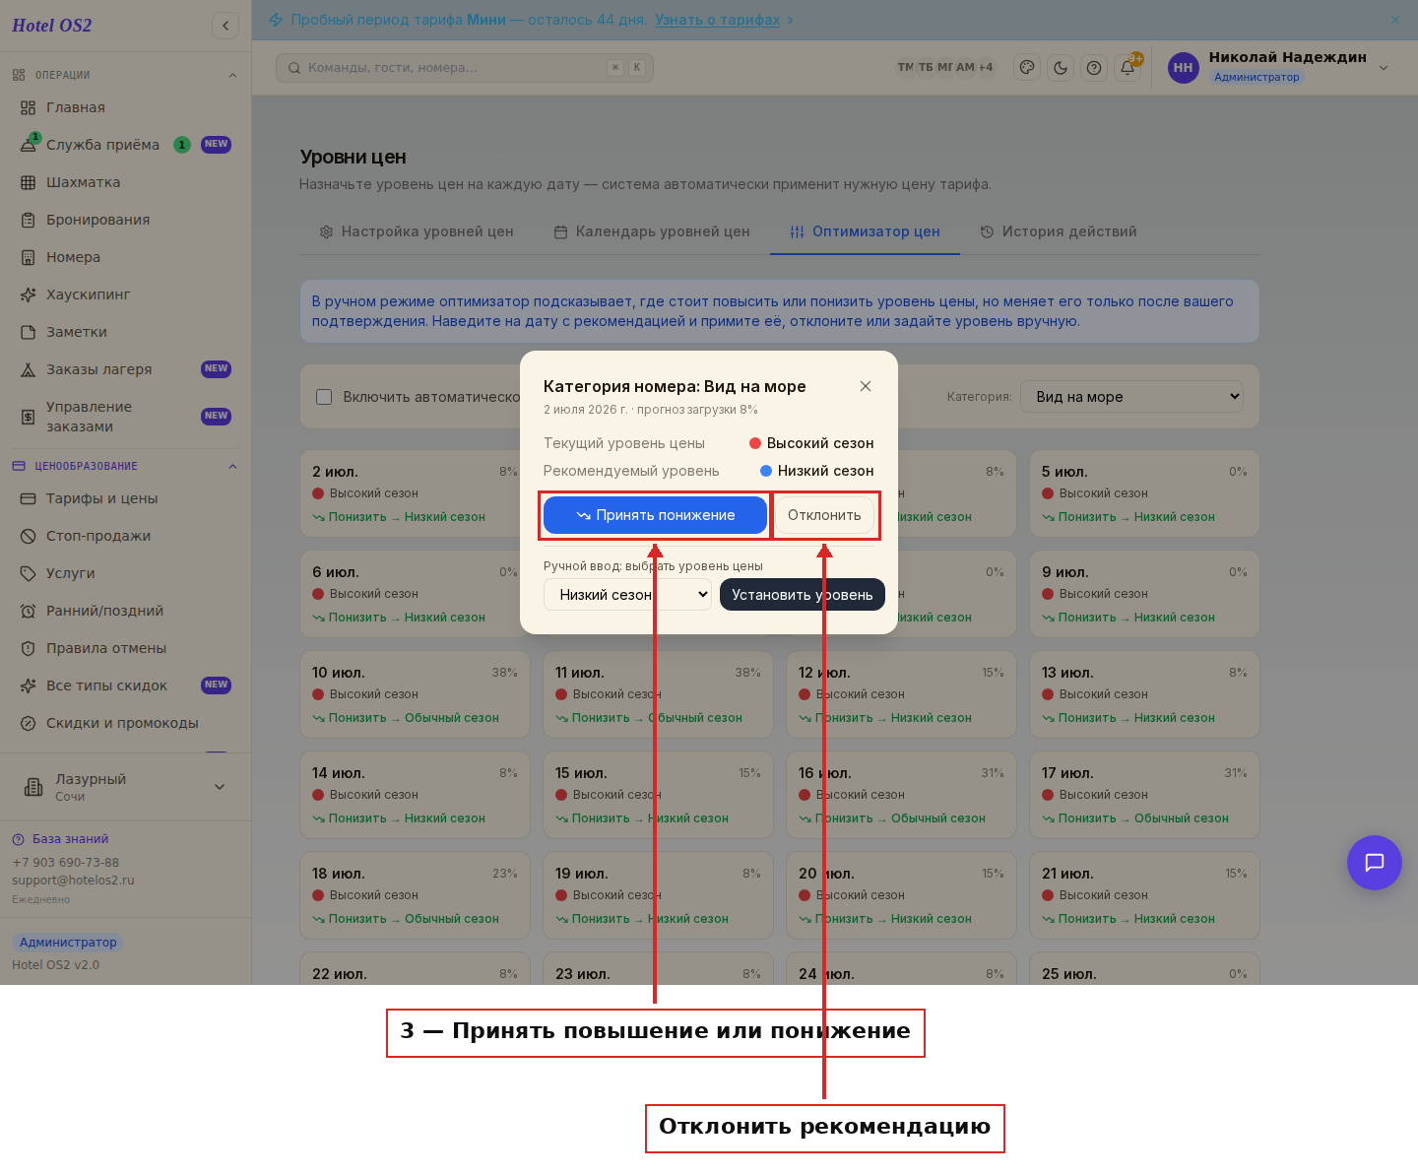Click the Все типы скидок icon
The image size is (1418, 1176).
coord(28,686)
